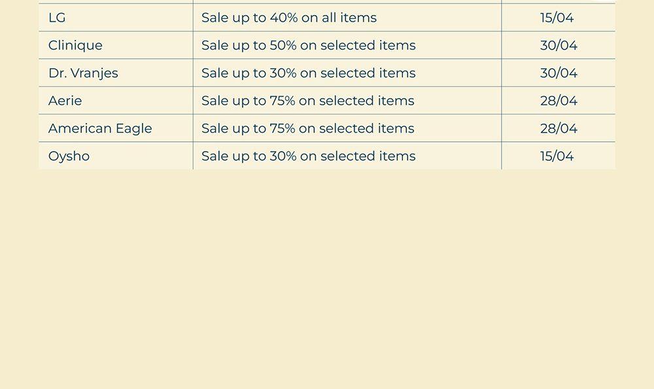Select Clinique's 50% sale description

[308, 46]
